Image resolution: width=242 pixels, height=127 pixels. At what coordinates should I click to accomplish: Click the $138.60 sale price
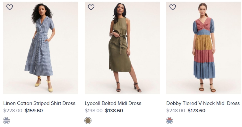(x=114, y=111)
